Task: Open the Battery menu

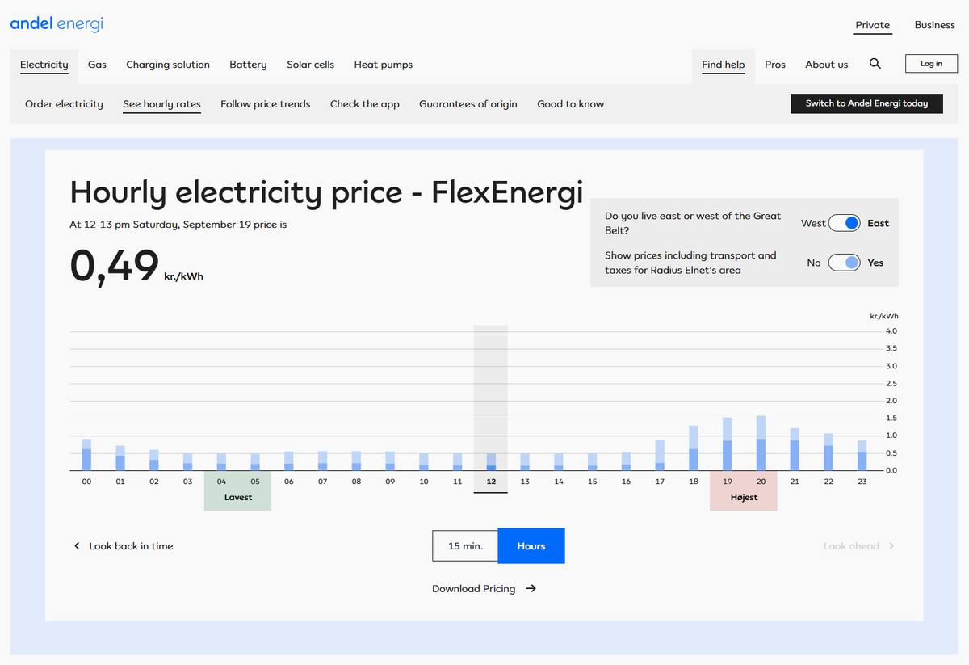Action: (248, 65)
